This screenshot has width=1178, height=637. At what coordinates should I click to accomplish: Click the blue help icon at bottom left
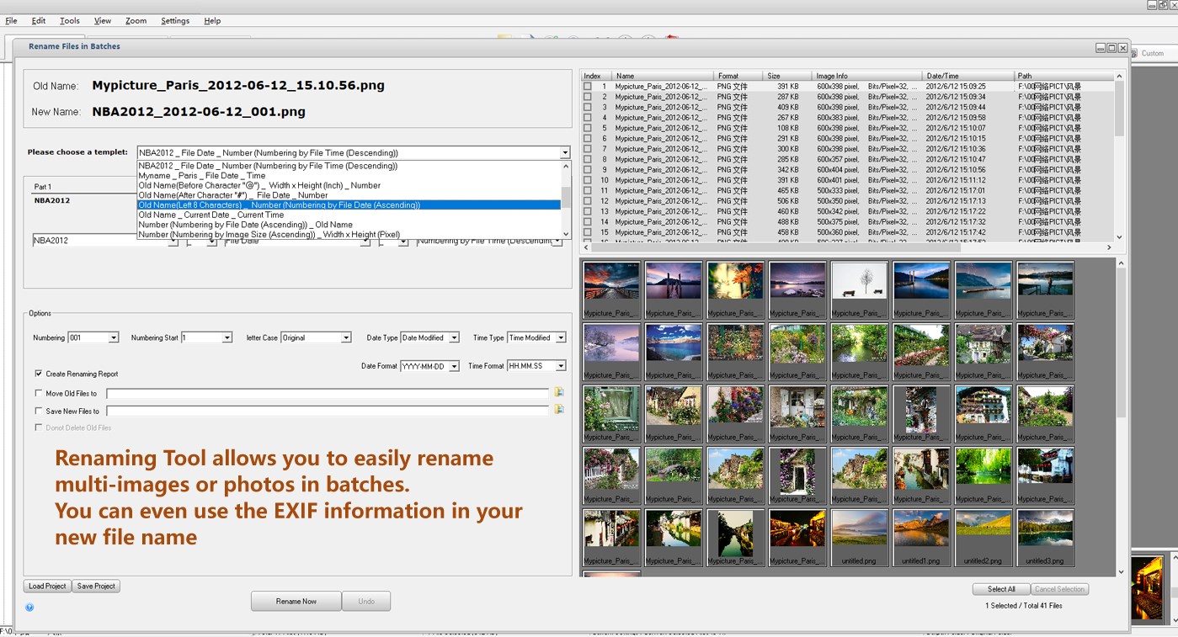29,607
